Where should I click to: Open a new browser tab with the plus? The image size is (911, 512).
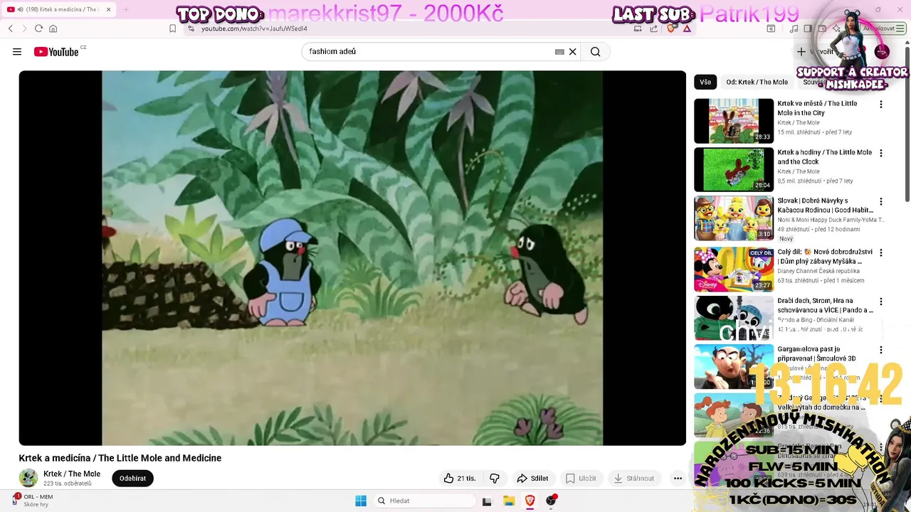pos(126,9)
